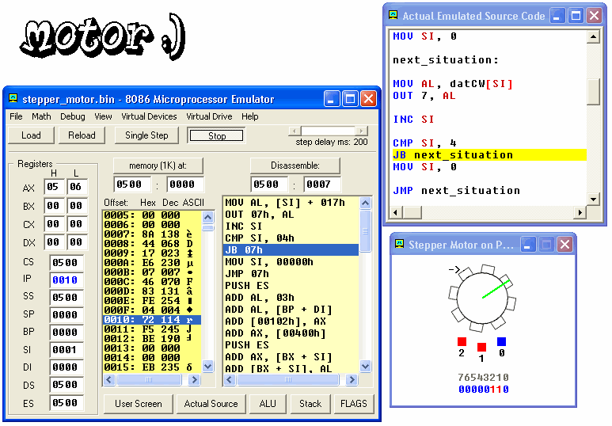Click the red magnet indicator 2
This screenshot has height=426, width=612.
[462, 341]
